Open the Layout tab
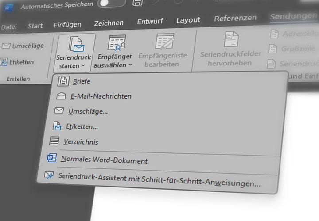This screenshot has width=319, height=221. (x=188, y=20)
